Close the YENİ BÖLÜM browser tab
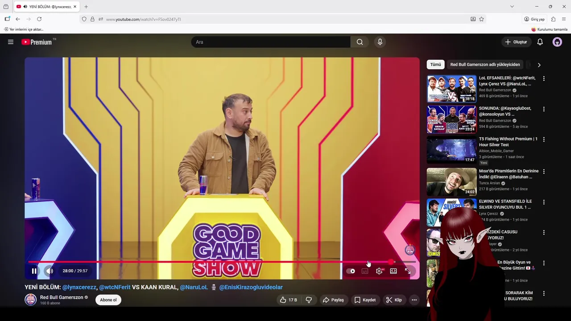The image size is (571, 321). (75, 7)
